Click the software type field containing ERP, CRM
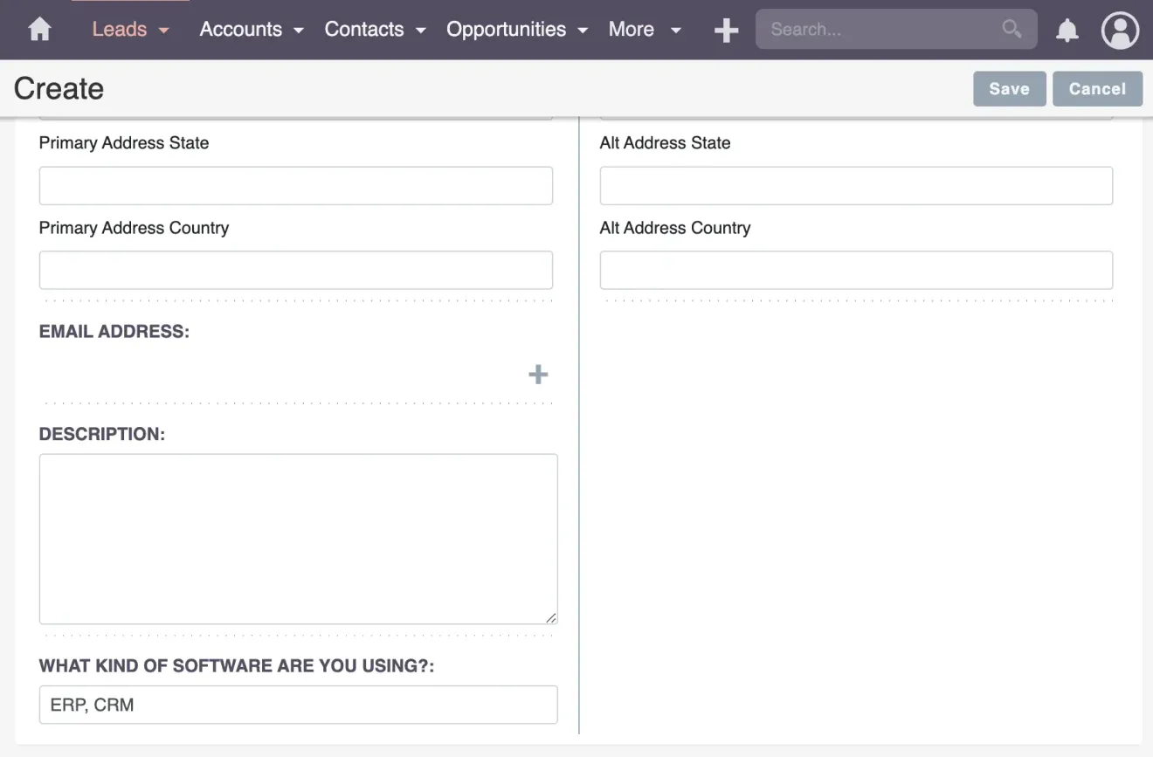Screen dimensions: 1153x757 [298, 705]
